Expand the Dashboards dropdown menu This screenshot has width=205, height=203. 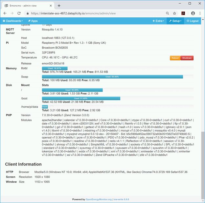point(13,21)
